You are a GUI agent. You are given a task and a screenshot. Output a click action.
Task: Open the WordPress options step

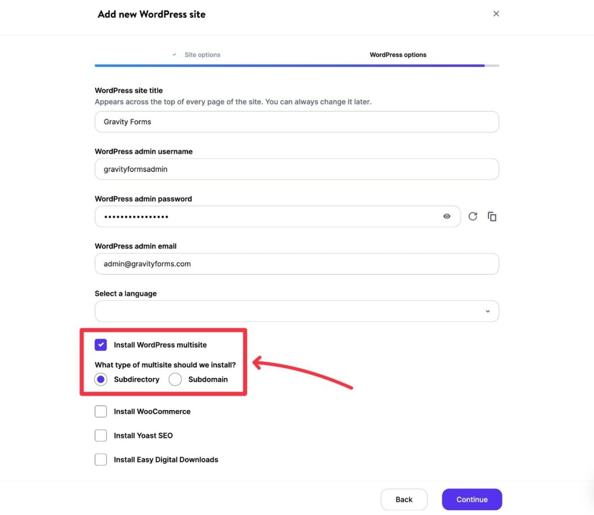pos(398,54)
